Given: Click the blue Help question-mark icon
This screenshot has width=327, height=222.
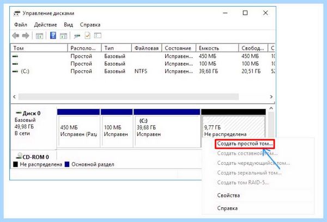Looking at the screenshot, I should pos(53,35).
